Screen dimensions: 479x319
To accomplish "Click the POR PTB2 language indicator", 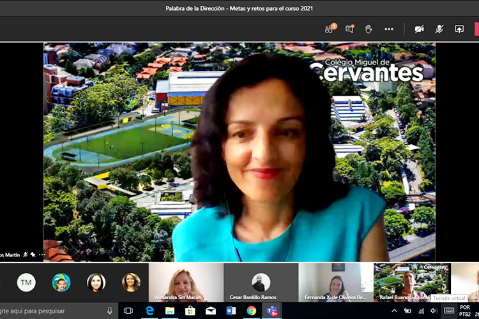I will [465, 311].
